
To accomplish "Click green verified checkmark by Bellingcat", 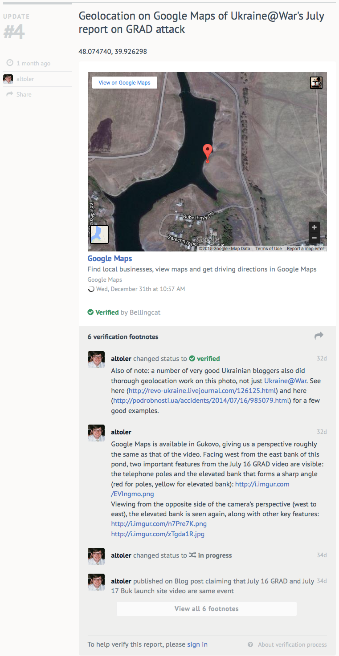I will (91, 312).
